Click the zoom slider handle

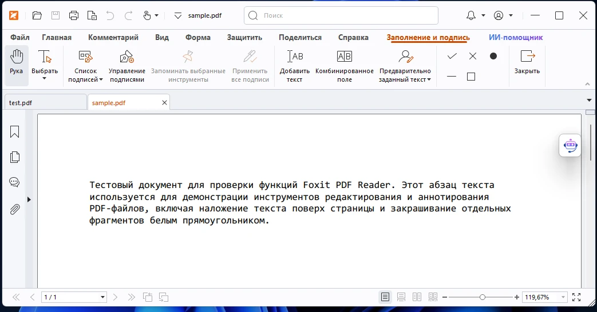(483, 297)
